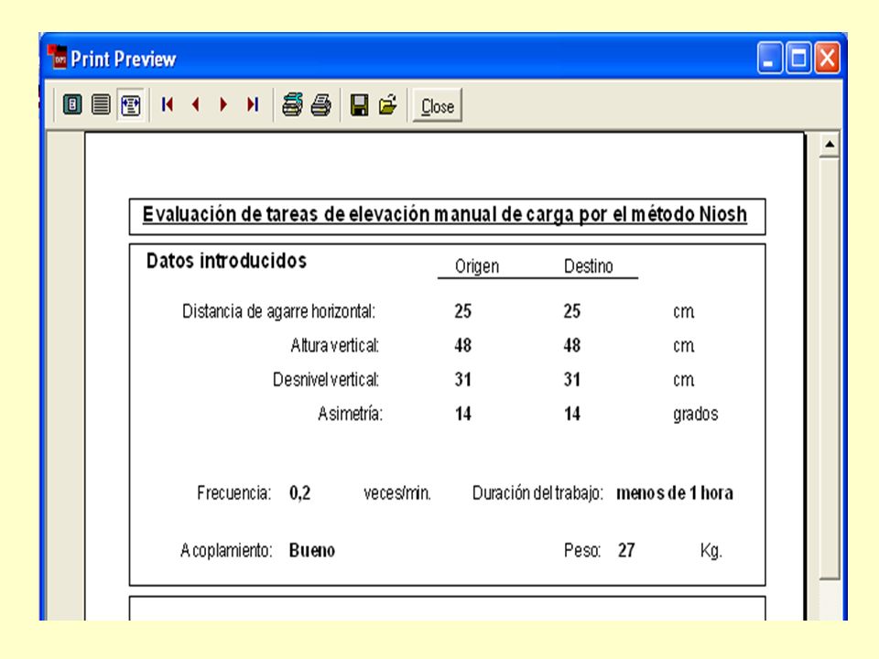879x659 pixels.
Task: Click the 'Print Preview' window title
Action: pyautogui.click(x=124, y=59)
